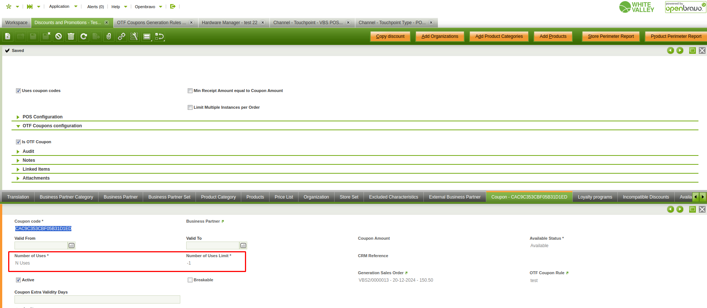This screenshot has height=308, width=707.
Task: Create a new record with the toolbar document icon
Action: [x=8, y=36]
